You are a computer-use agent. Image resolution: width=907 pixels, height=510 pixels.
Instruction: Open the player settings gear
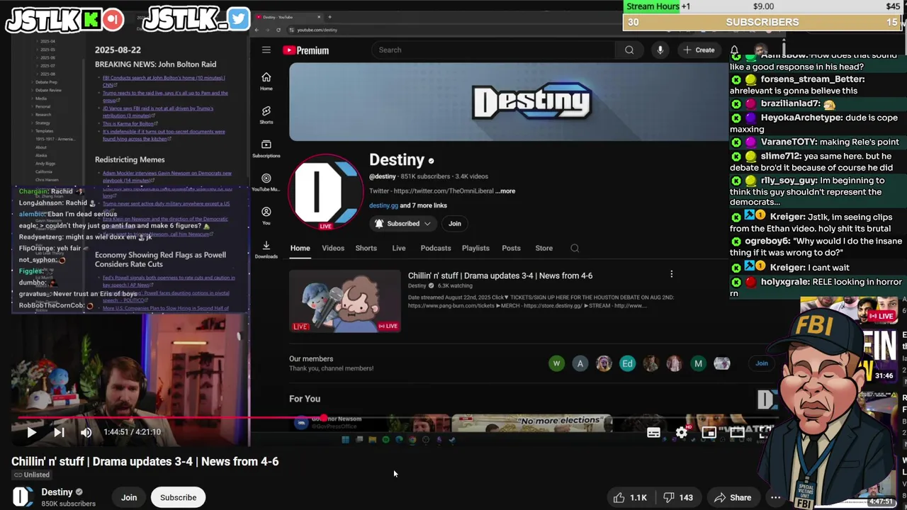click(681, 432)
